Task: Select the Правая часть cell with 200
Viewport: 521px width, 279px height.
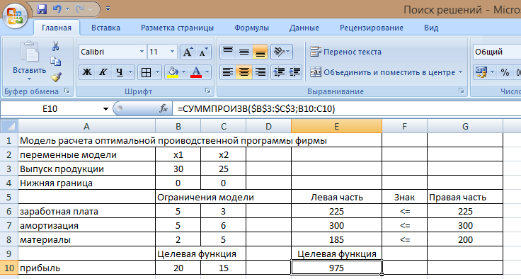Action: pos(465,239)
